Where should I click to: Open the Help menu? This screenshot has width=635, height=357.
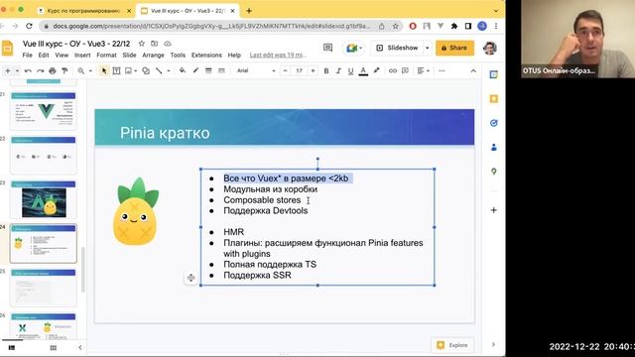234,56
